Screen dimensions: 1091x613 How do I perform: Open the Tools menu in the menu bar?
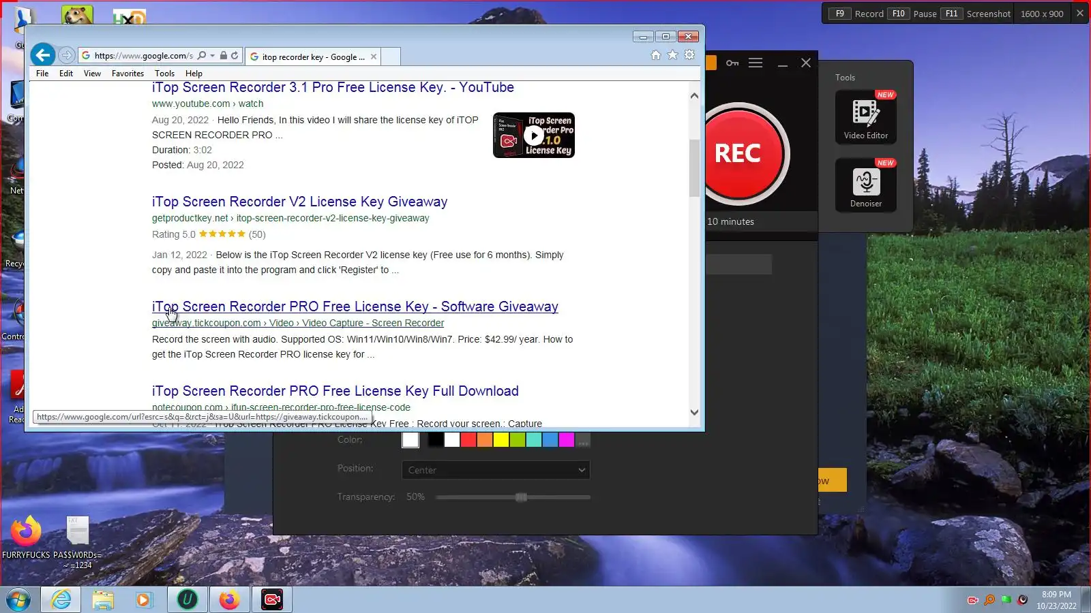pos(164,74)
